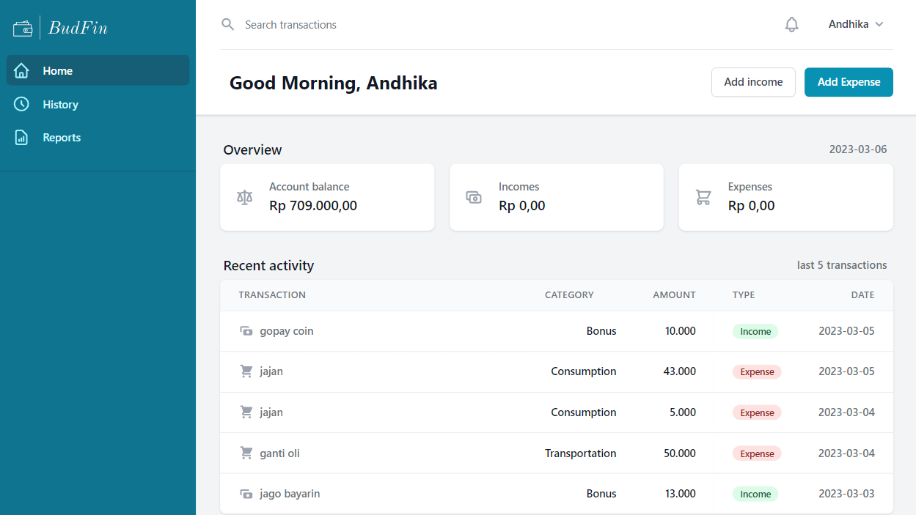
Task: Open the Home sidebar item
Action: (x=98, y=71)
